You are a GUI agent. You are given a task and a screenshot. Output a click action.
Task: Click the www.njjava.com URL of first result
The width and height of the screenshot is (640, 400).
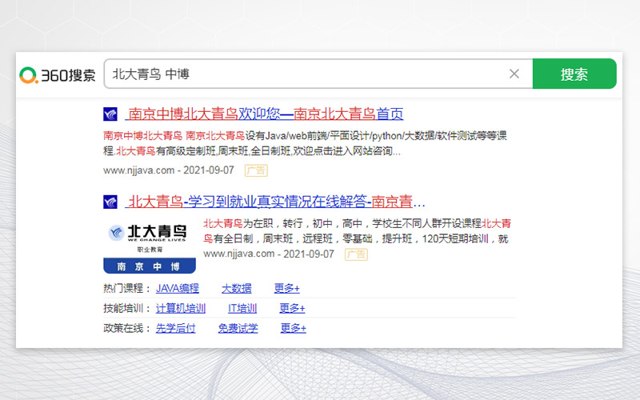point(138,170)
